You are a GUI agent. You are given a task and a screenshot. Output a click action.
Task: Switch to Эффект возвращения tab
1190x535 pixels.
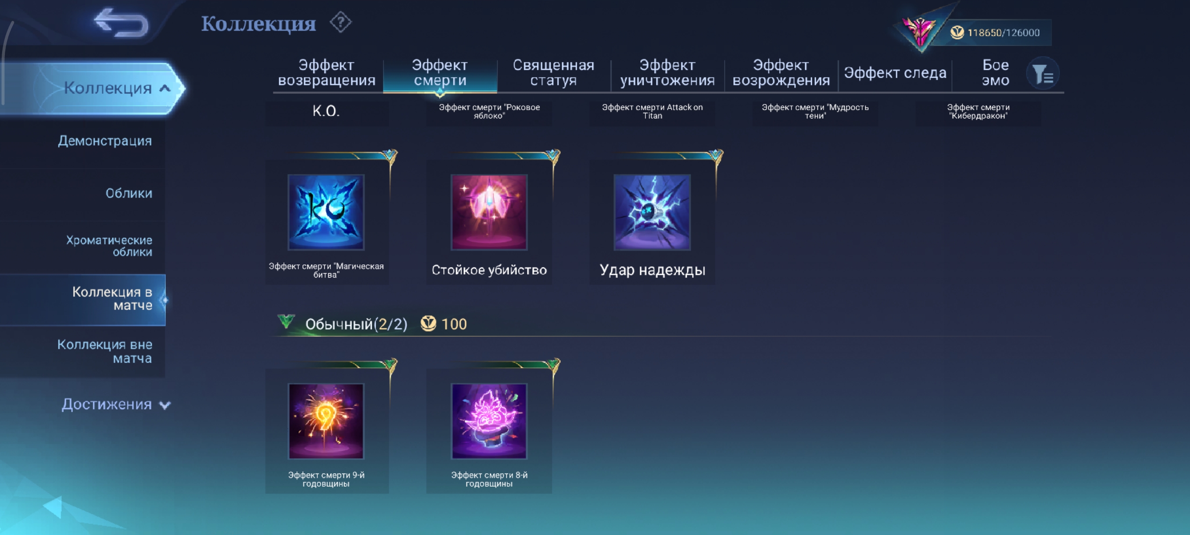click(326, 72)
